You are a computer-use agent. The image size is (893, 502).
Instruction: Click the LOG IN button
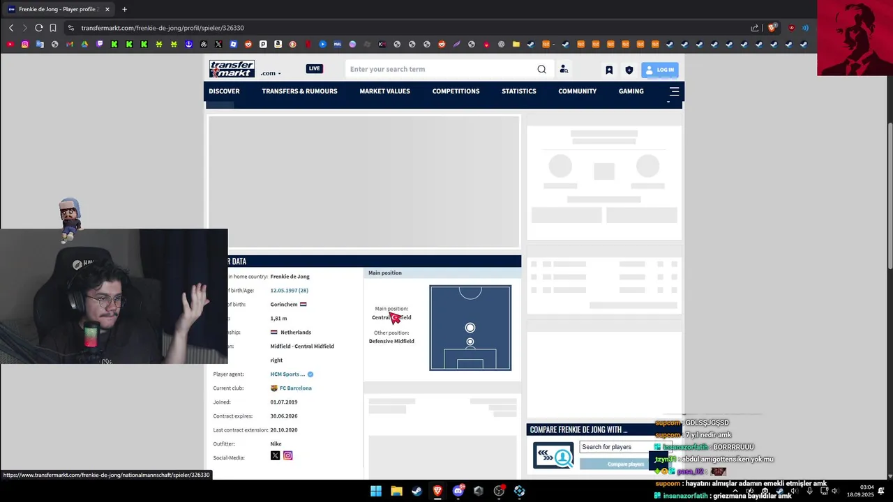[660, 70]
